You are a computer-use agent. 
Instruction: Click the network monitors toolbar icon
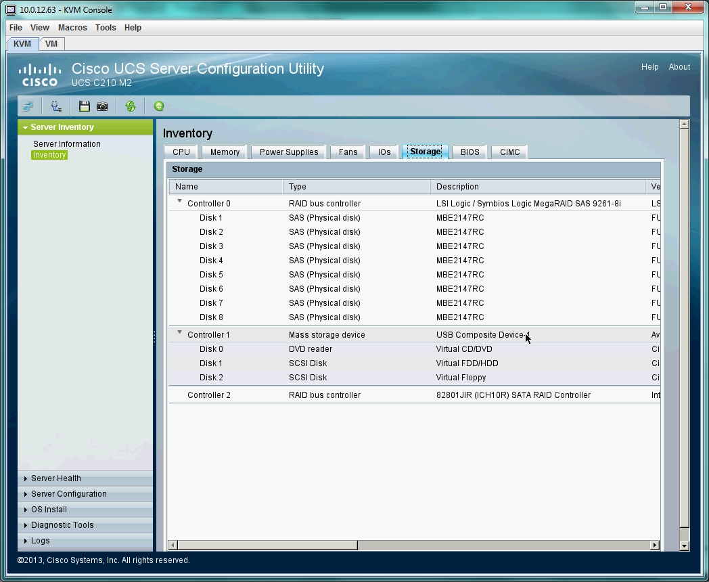(28, 106)
